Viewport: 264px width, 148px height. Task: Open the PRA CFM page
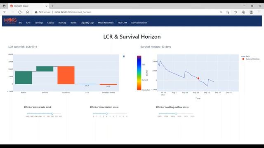[122, 23]
